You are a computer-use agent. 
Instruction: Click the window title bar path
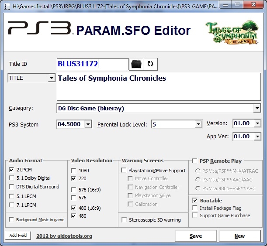click(x=115, y=7)
